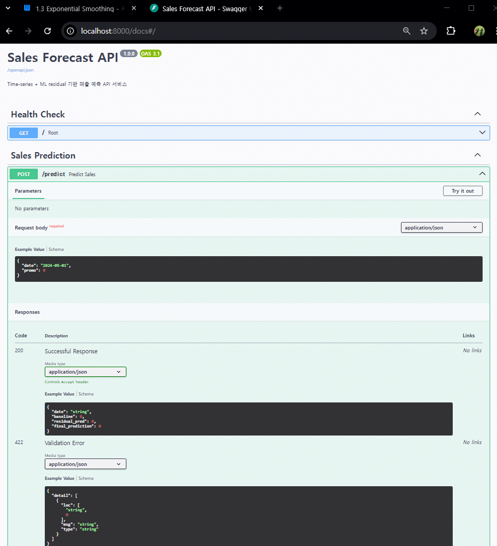This screenshot has width=497, height=546.
Task: Go forward to the next page
Action: (x=28, y=31)
